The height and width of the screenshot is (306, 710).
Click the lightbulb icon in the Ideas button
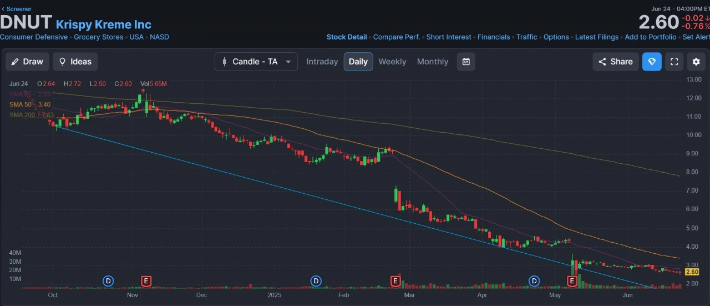(62, 62)
